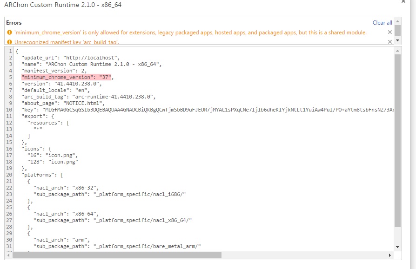Click the "platforms": [ line

pyautogui.click(x=42, y=175)
